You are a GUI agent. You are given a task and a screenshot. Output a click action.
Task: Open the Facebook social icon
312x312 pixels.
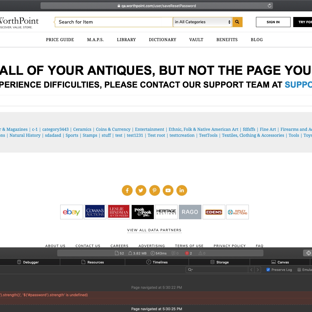127,190
